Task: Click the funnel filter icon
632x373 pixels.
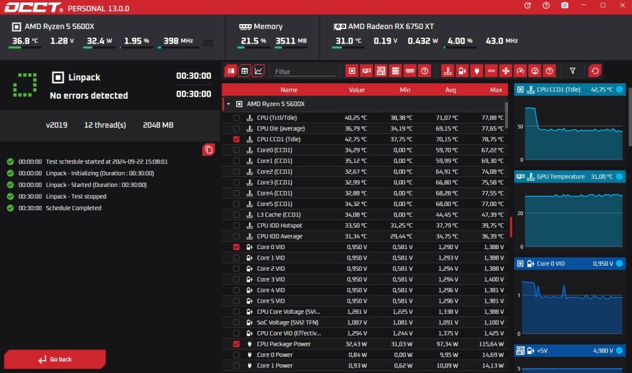Action: pyautogui.click(x=572, y=71)
